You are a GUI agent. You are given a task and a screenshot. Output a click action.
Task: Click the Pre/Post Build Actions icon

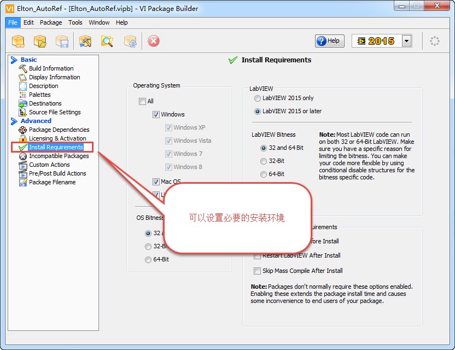click(x=22, y=173)
